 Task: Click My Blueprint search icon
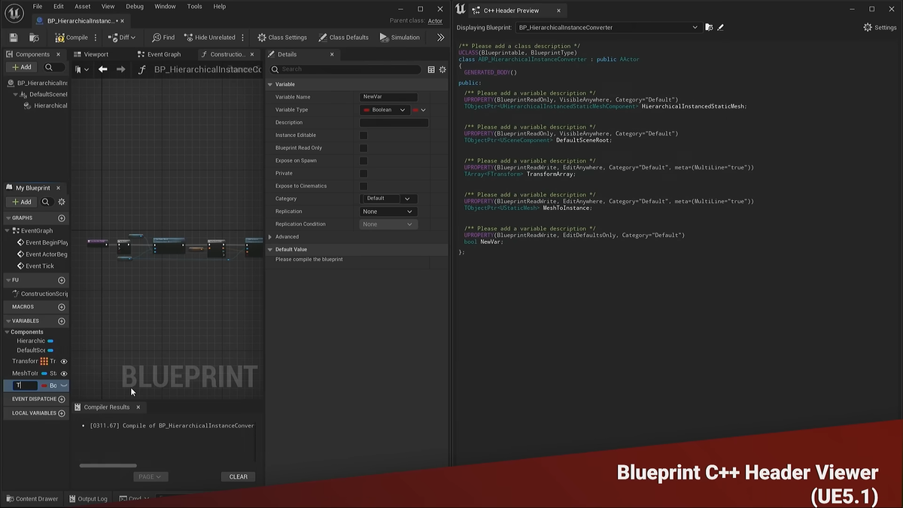click(x=46, y=202)
